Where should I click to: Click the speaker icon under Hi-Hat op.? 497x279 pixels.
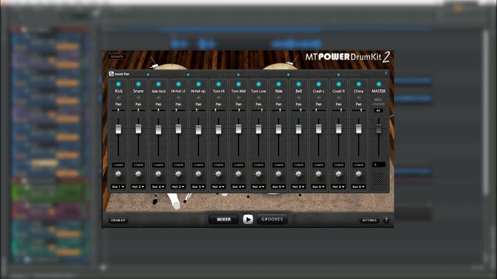click(198, 98)
